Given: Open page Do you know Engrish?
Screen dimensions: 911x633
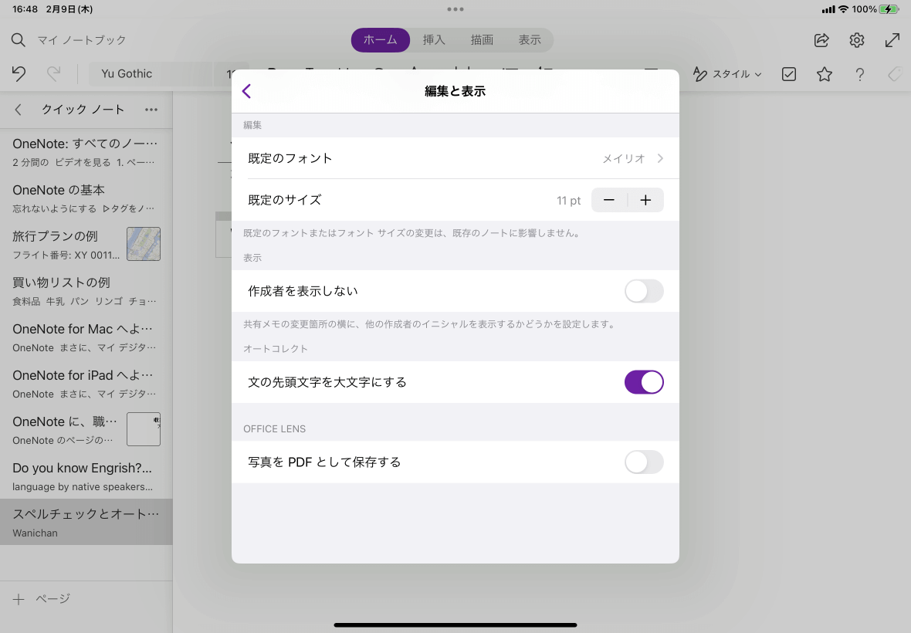Looking at the screenshot, I should point(86,476).
